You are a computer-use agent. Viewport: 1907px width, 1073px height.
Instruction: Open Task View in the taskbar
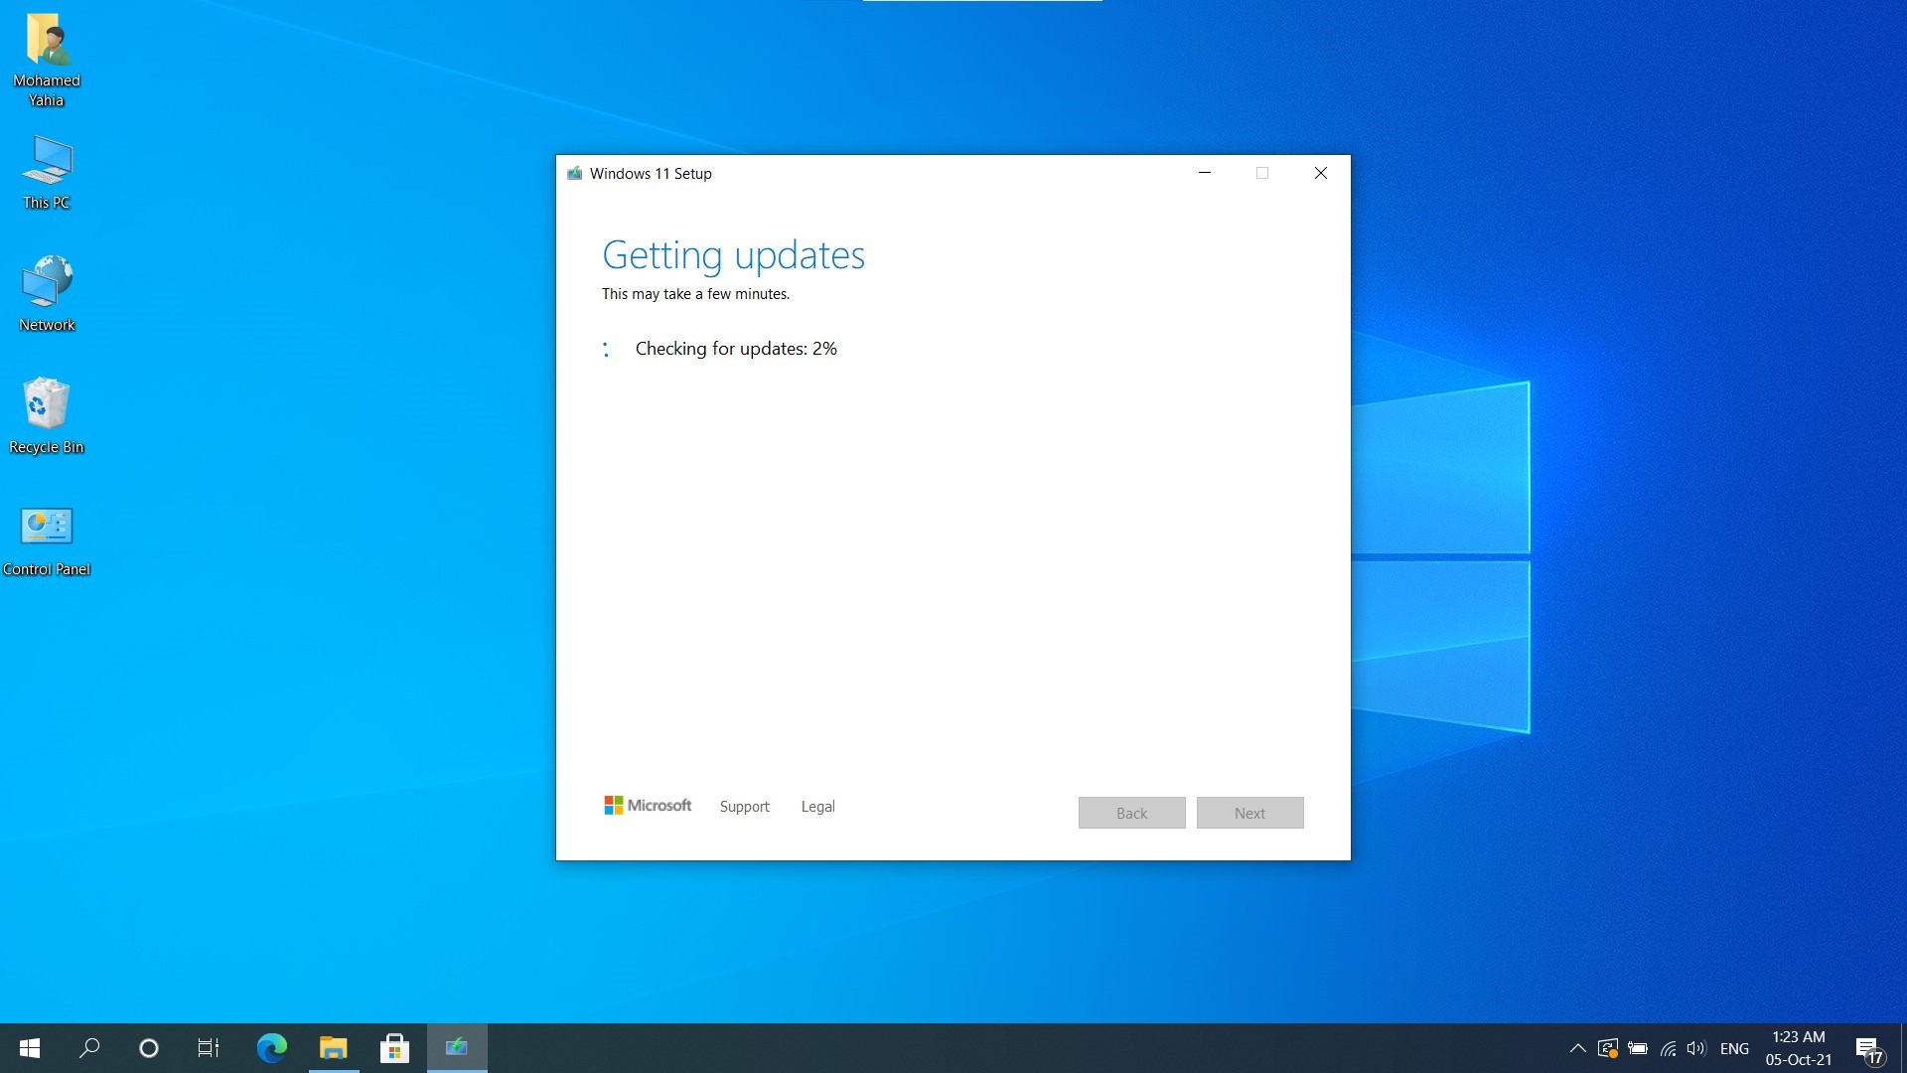[209, 1048]
